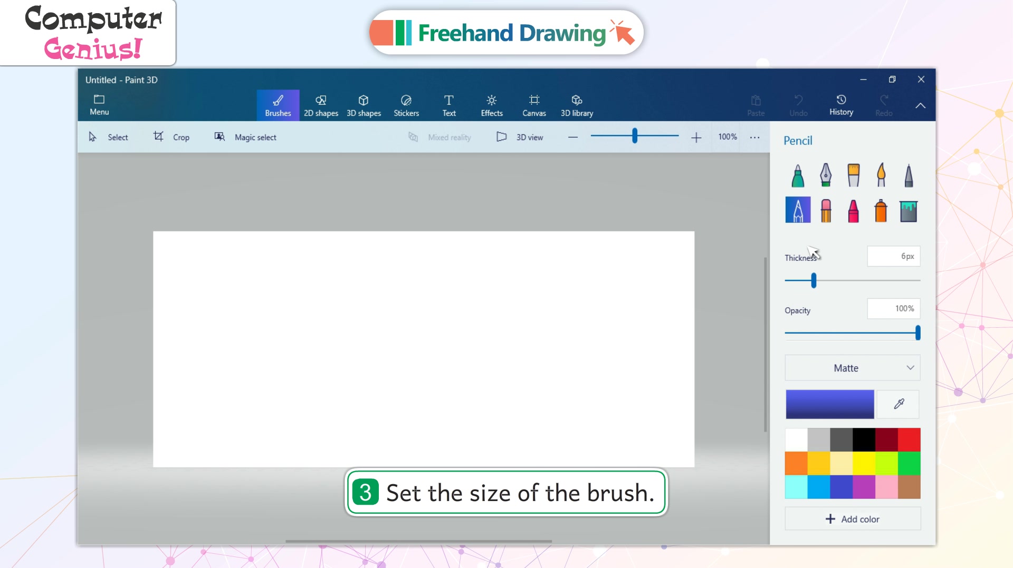Click the white drawing canvas
The height and width of the screenshot is (568, 1013).
click(x=424, y=349)
